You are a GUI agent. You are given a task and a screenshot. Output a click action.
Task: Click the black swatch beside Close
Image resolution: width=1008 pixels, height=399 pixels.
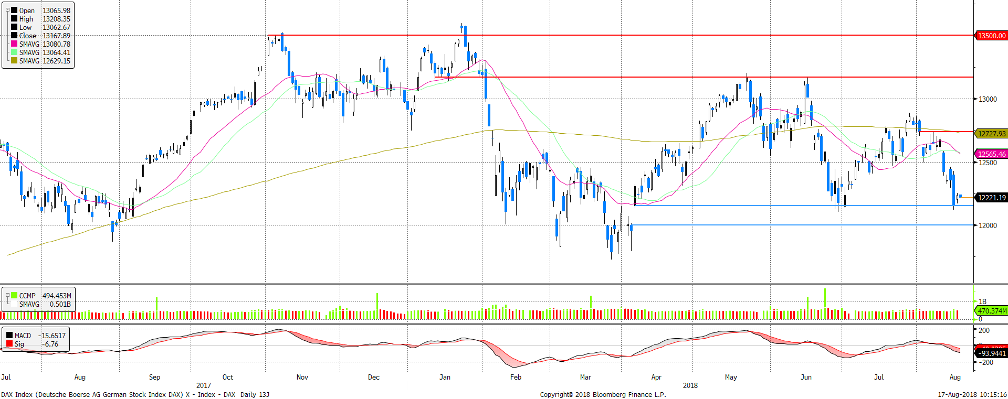pos(14,35)
